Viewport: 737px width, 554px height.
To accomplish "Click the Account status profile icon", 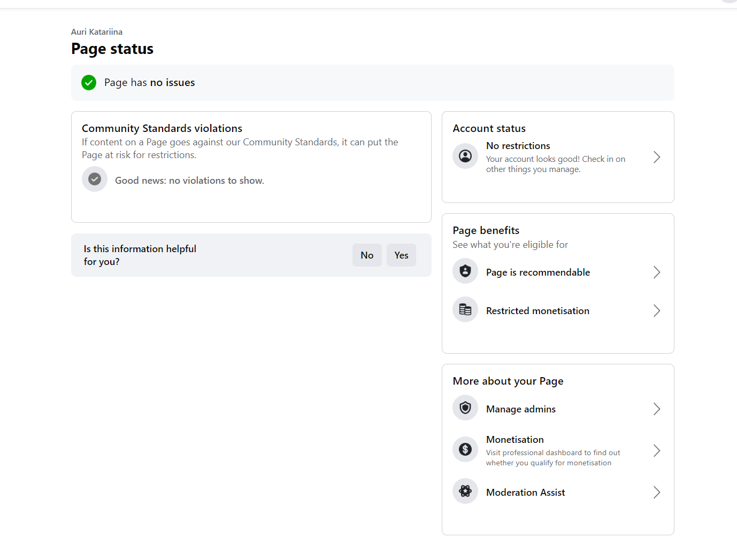I will [465, 156].
